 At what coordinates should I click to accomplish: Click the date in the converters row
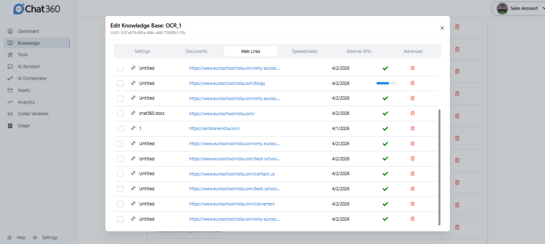click(341, 204)
